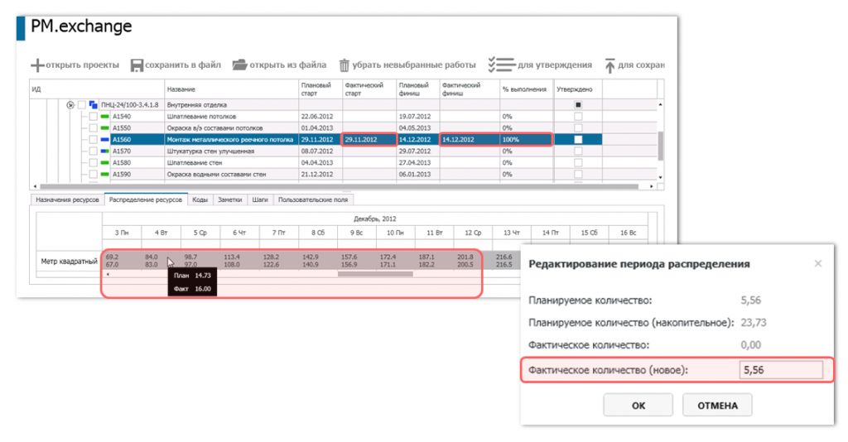Viewport: 848px width, 442px height.
Task: Click the 100% completion cell of A1560
Action: coord(526,139)
